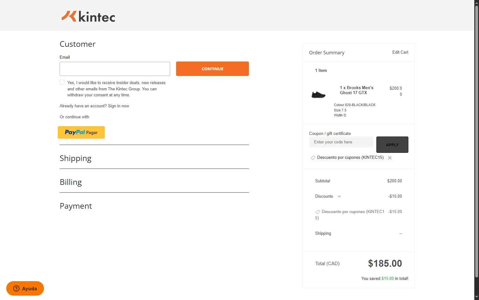Click the 1 x Brooks Men's Ghost 17 GTX name
479x300 pixels.
pyautogui.click(x=357, y=90)
